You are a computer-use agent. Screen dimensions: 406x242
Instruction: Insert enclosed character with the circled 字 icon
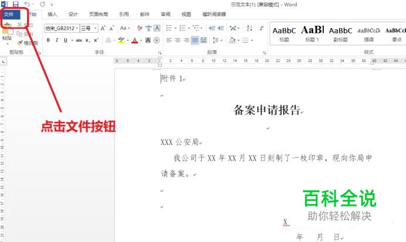157,40
